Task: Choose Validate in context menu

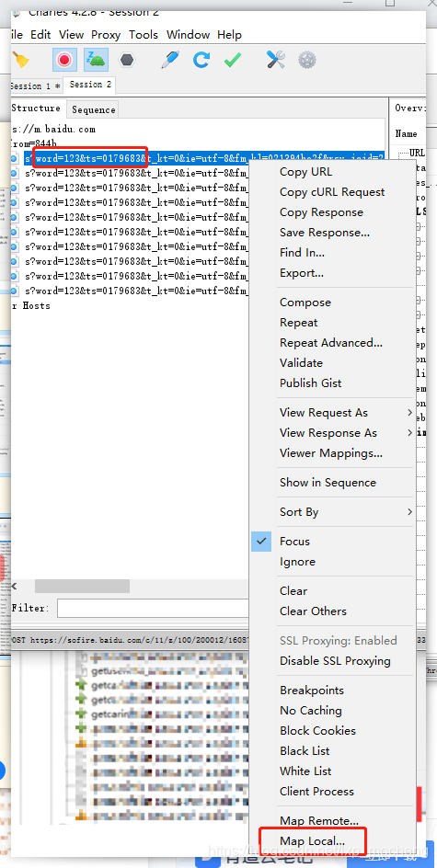Action: tap(302, 363)
